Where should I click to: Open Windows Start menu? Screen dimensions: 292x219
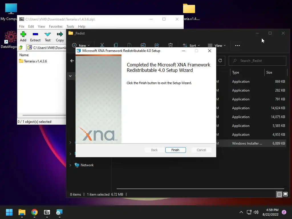tap(9, 212)
